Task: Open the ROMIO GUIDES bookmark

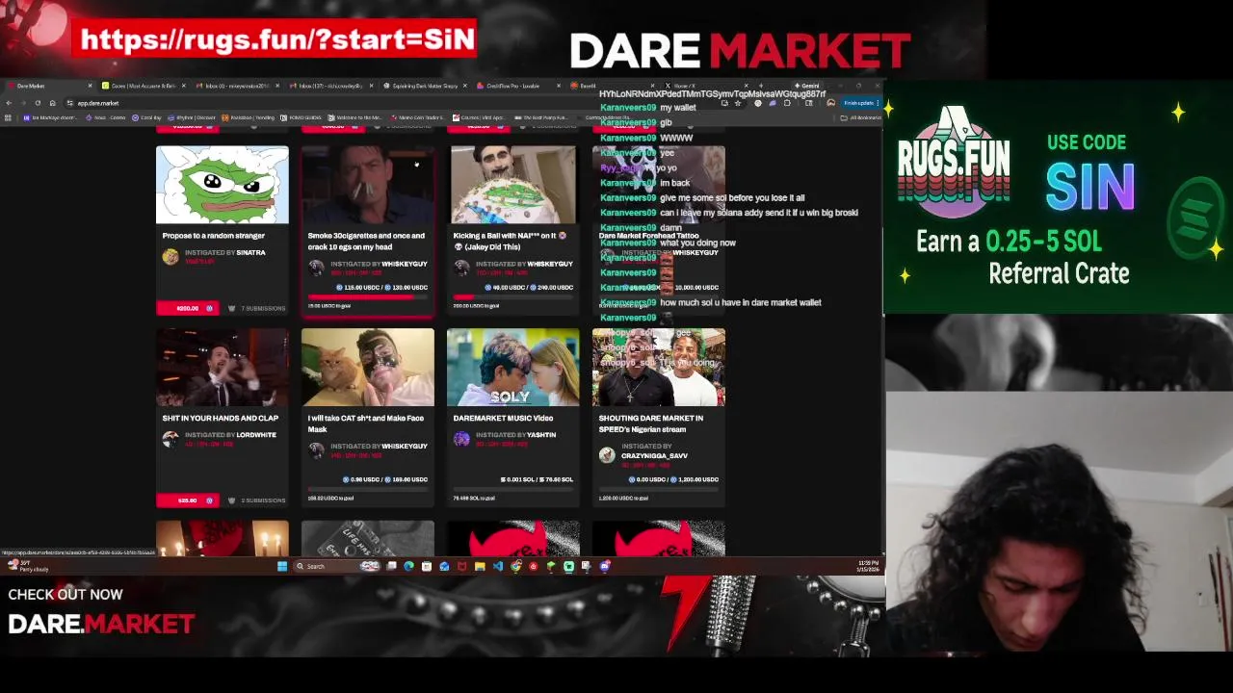Action: pos(301,117)
